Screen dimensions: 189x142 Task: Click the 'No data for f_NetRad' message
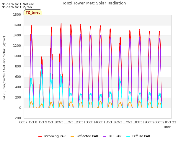point(18,4)
